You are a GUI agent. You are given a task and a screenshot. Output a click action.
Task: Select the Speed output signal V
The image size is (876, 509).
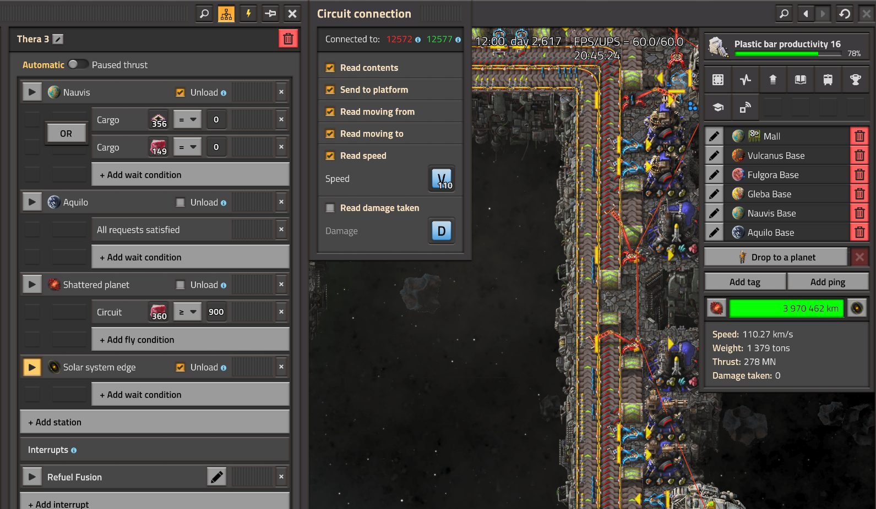[442, 179]
